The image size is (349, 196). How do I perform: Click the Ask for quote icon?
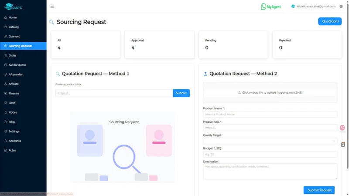pos(6,65)
